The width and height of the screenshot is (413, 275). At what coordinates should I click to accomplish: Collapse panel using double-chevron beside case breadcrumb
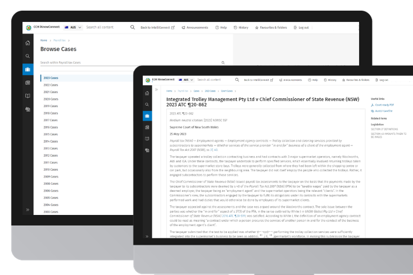[x=157, y=90]
